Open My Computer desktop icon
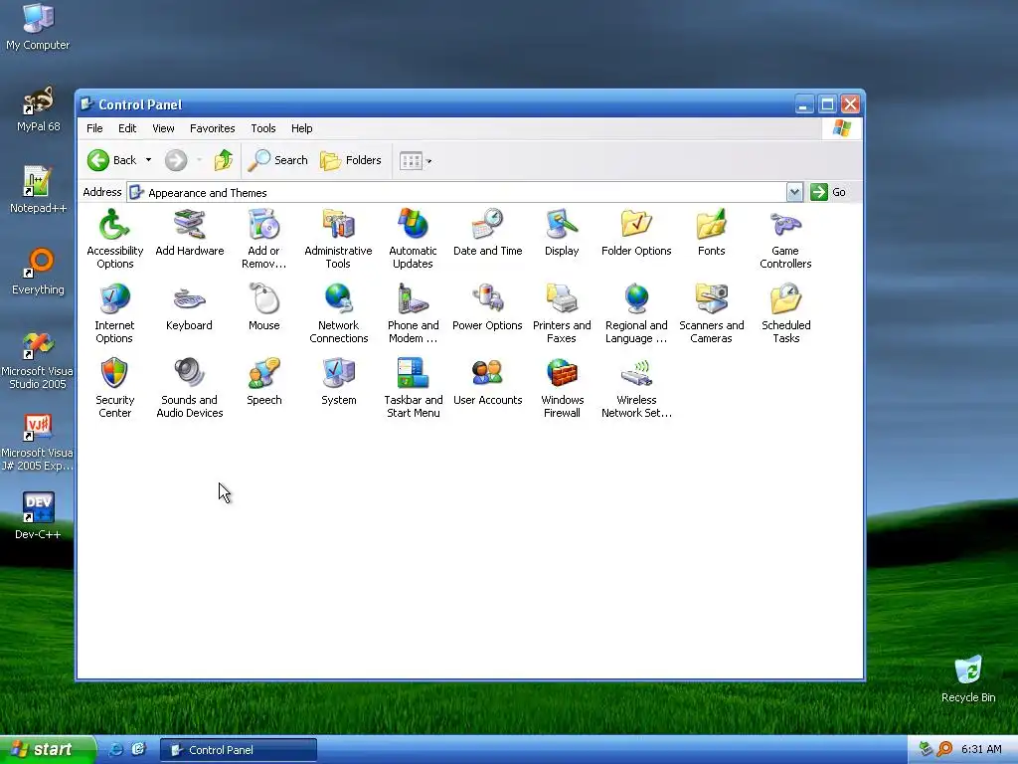This screenshot has width=1018, height=764. [38, 27]
